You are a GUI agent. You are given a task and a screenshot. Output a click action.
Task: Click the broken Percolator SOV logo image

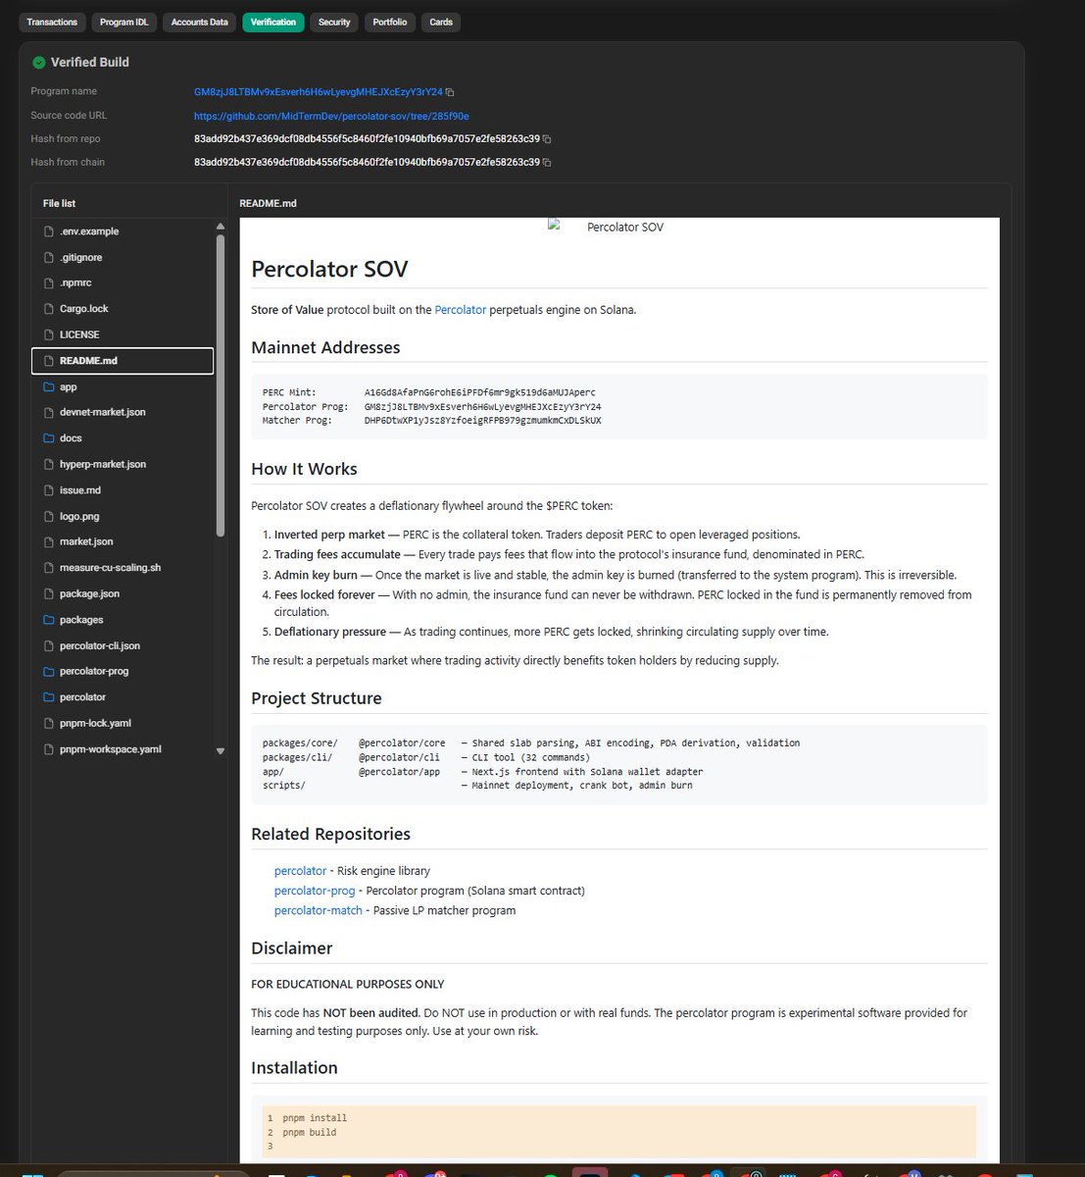pyautogui.click(x=553, y=226)
